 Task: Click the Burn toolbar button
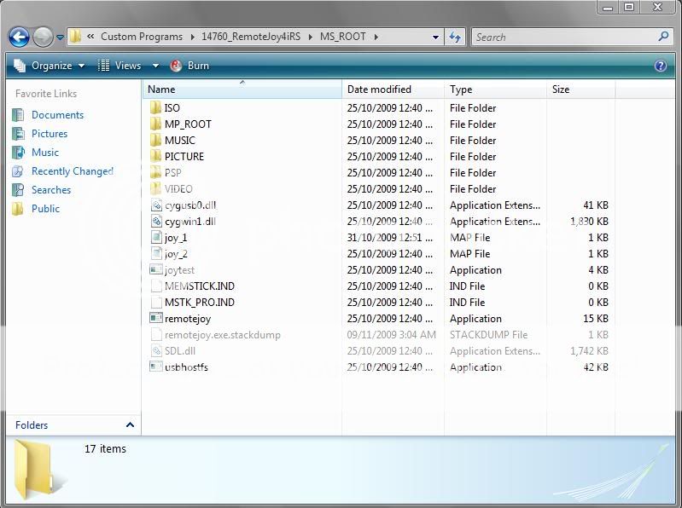189,66
